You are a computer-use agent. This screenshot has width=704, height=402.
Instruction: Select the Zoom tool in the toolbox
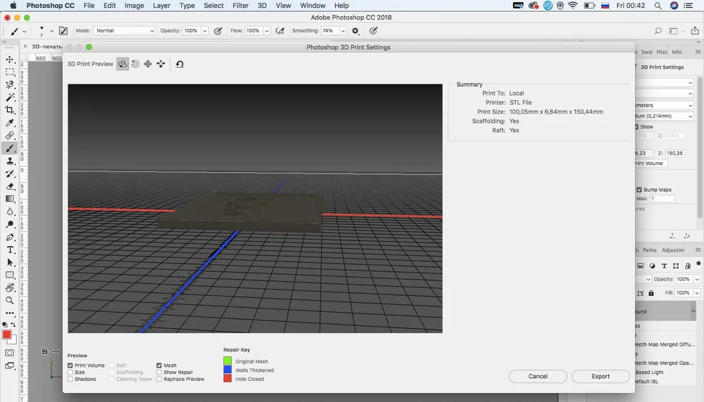click(x=9, y=300)
